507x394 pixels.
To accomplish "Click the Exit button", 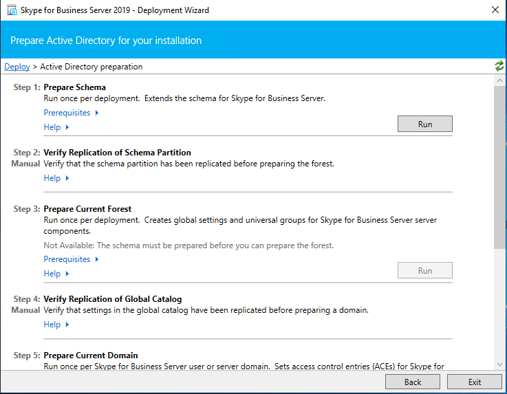I will (474, 382).
